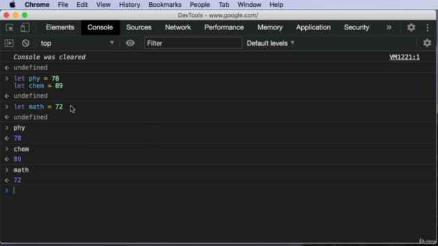Screen dimensions: 438x246
Task: Open the Default levels dropdown
Action: [270, 43]
